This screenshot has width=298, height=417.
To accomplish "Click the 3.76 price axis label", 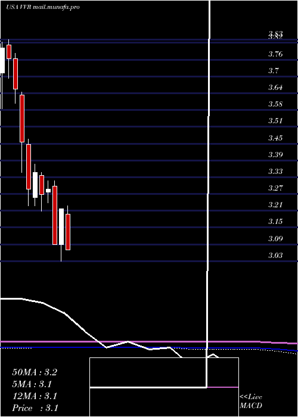I will coord(275,54).
